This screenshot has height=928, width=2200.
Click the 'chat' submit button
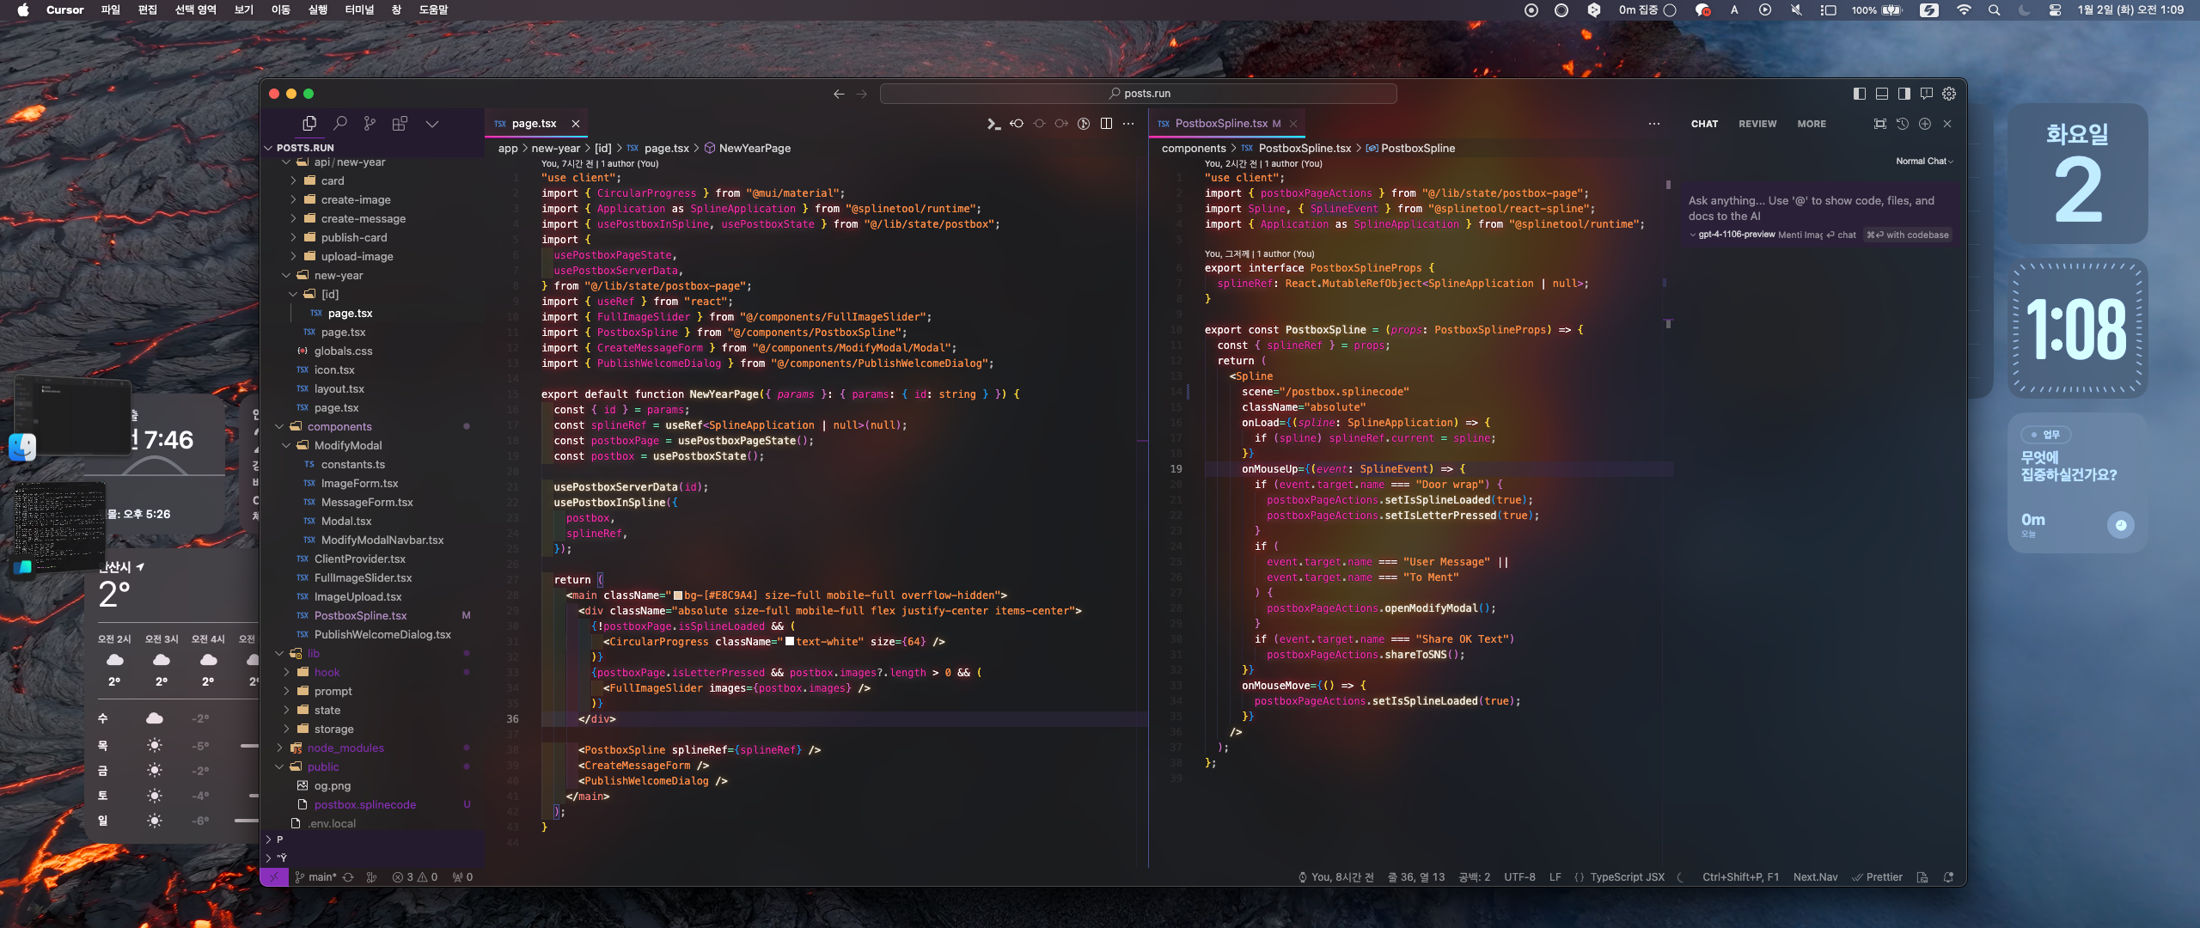(1841, 235)
